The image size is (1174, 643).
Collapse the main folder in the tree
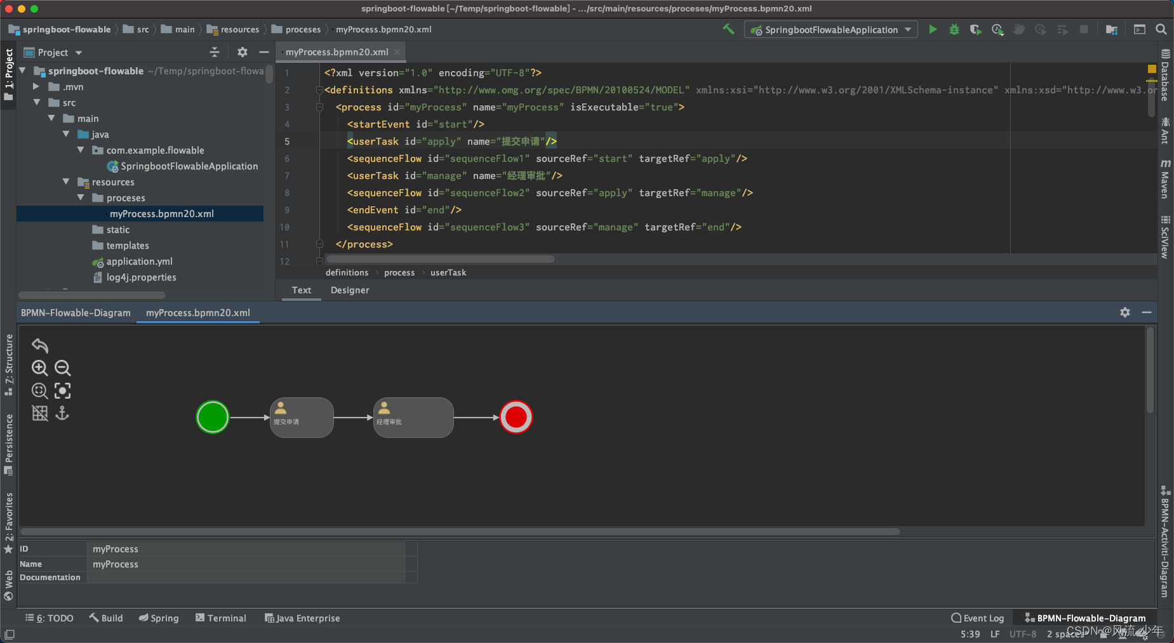coord(51,118)
